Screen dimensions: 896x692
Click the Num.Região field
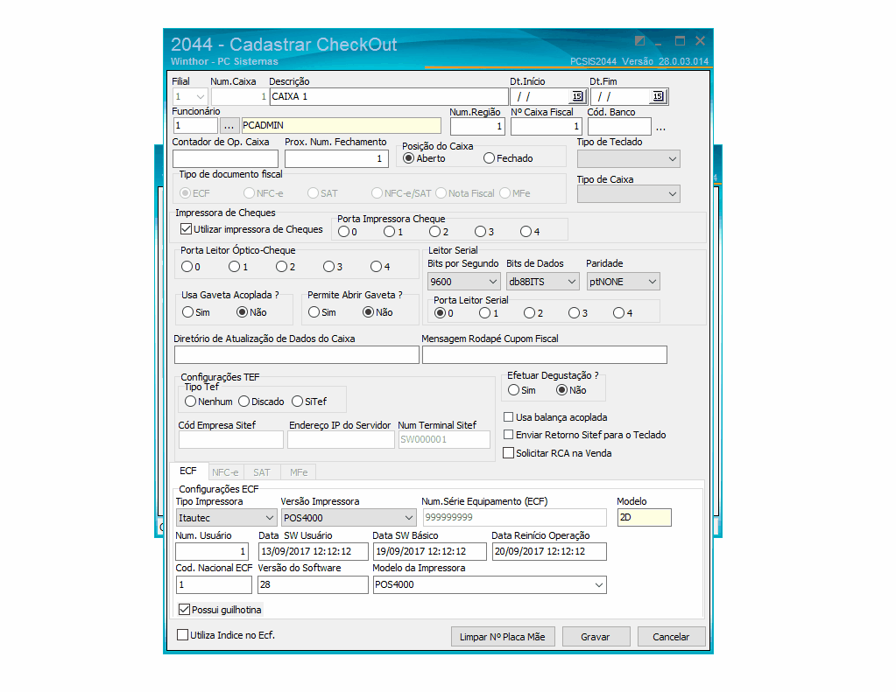[477, 126]
